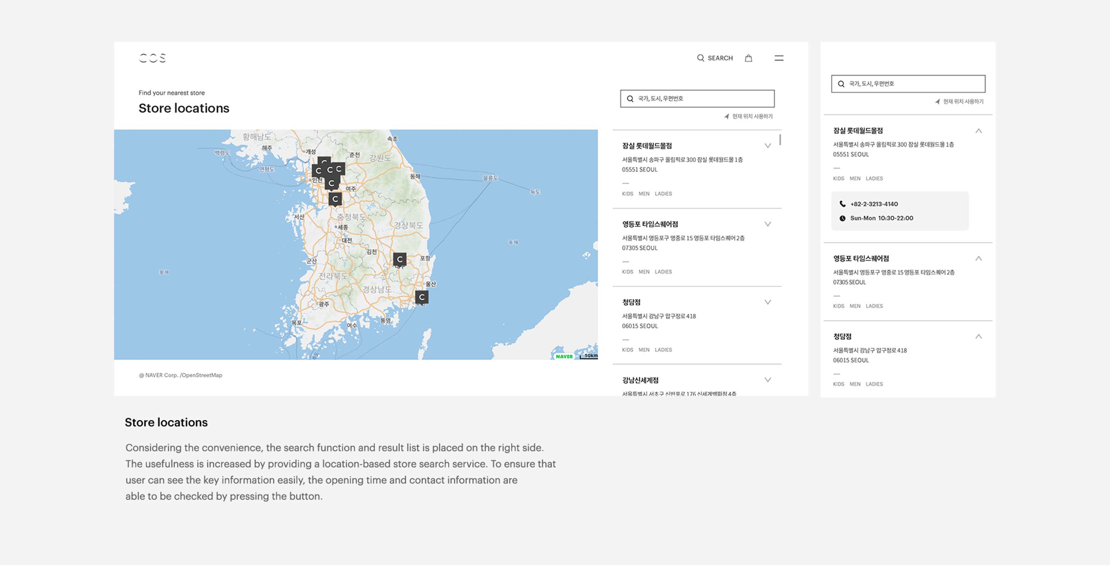Screen dimensions: 1110x566
Task: Expand 청담점 chevron in desktop list
Action: tap(767, 302)
